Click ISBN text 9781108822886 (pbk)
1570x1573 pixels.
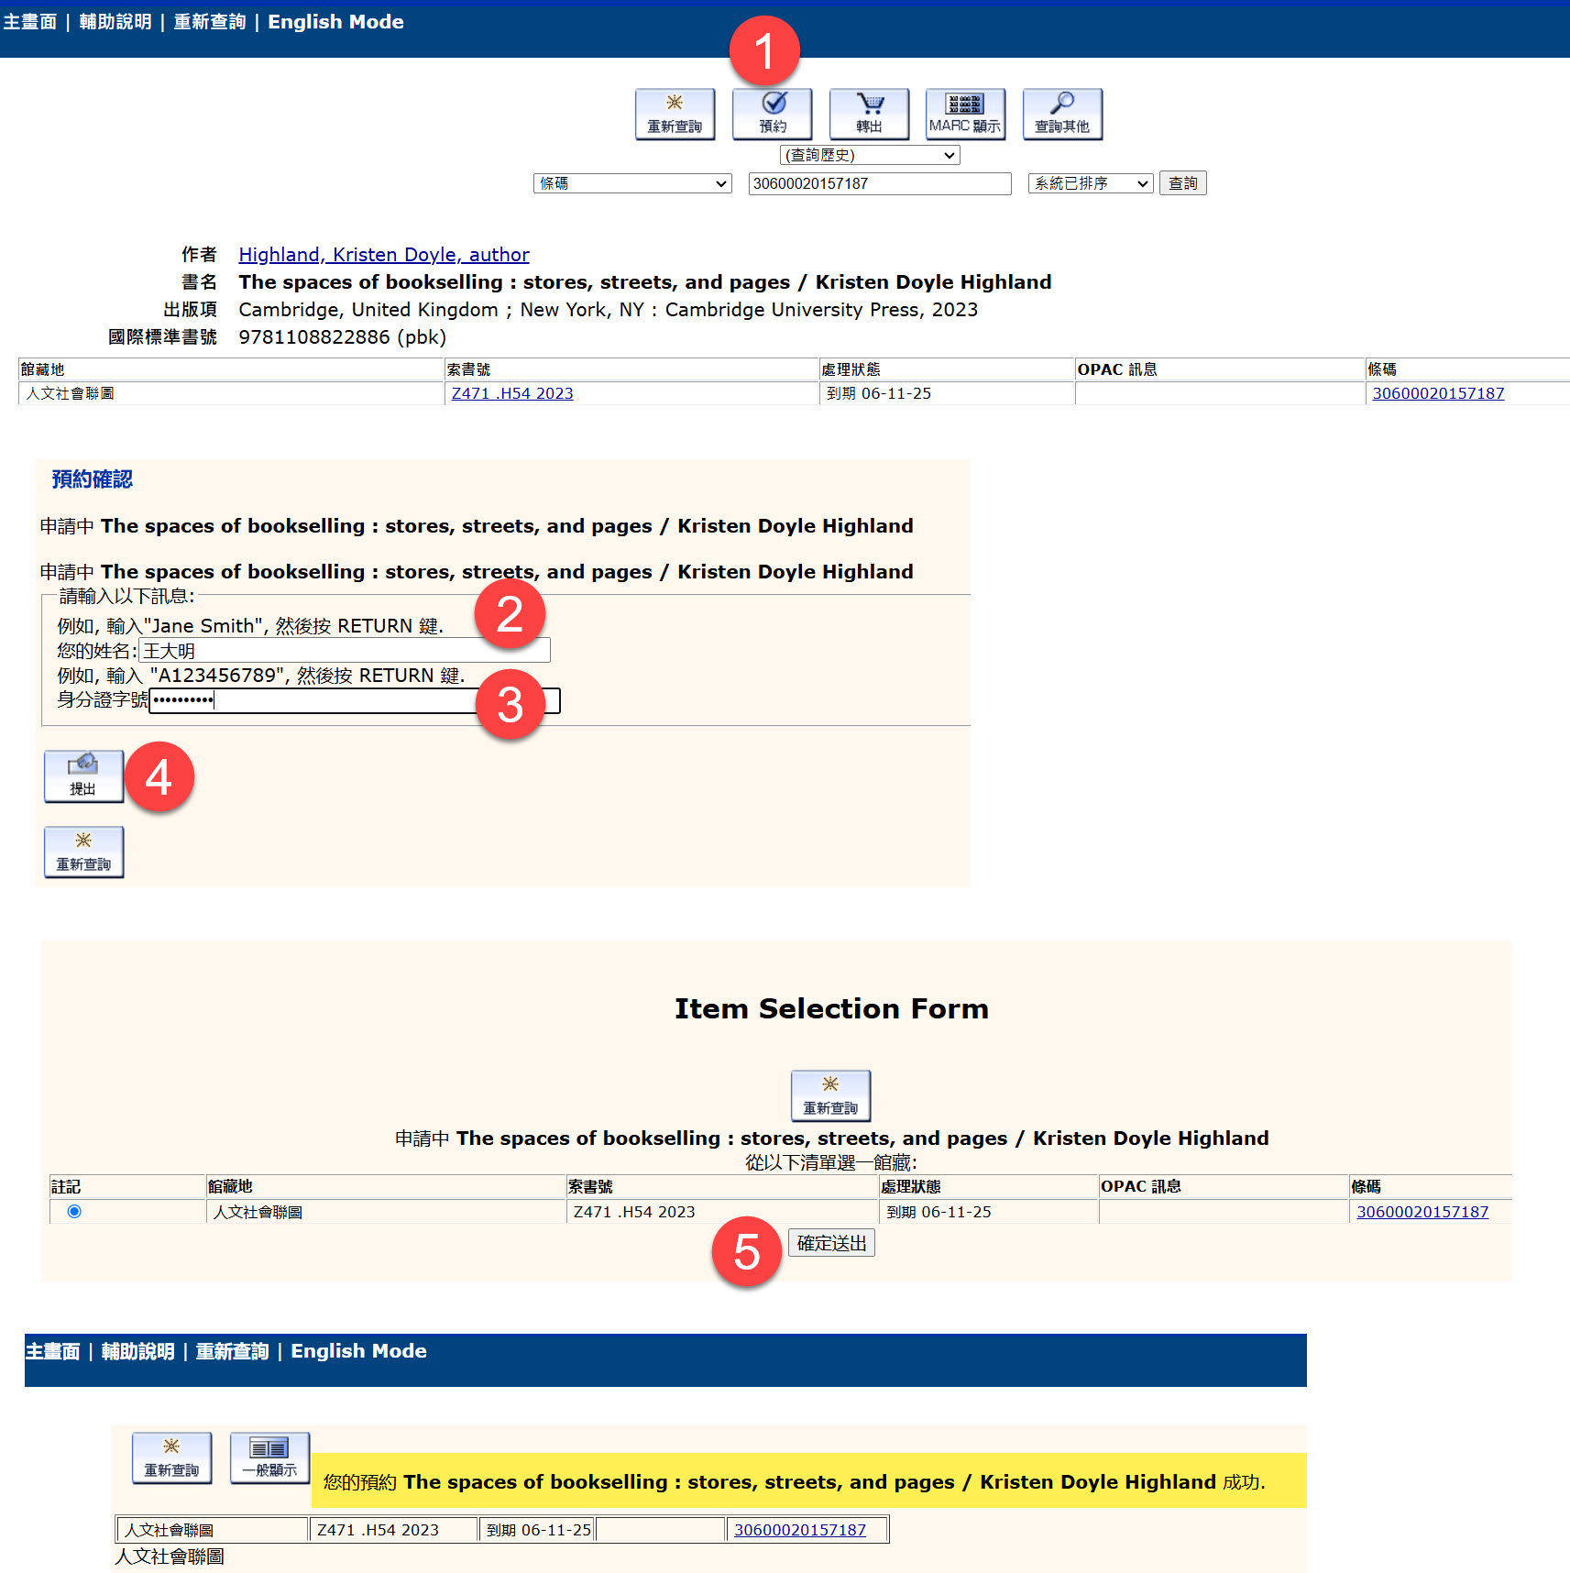(x=343, y=337)
